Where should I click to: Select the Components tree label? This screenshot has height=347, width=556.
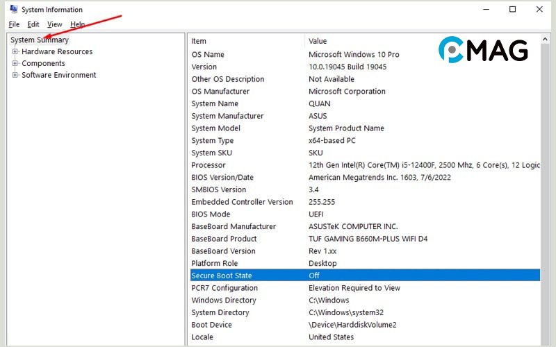point(43,63)
